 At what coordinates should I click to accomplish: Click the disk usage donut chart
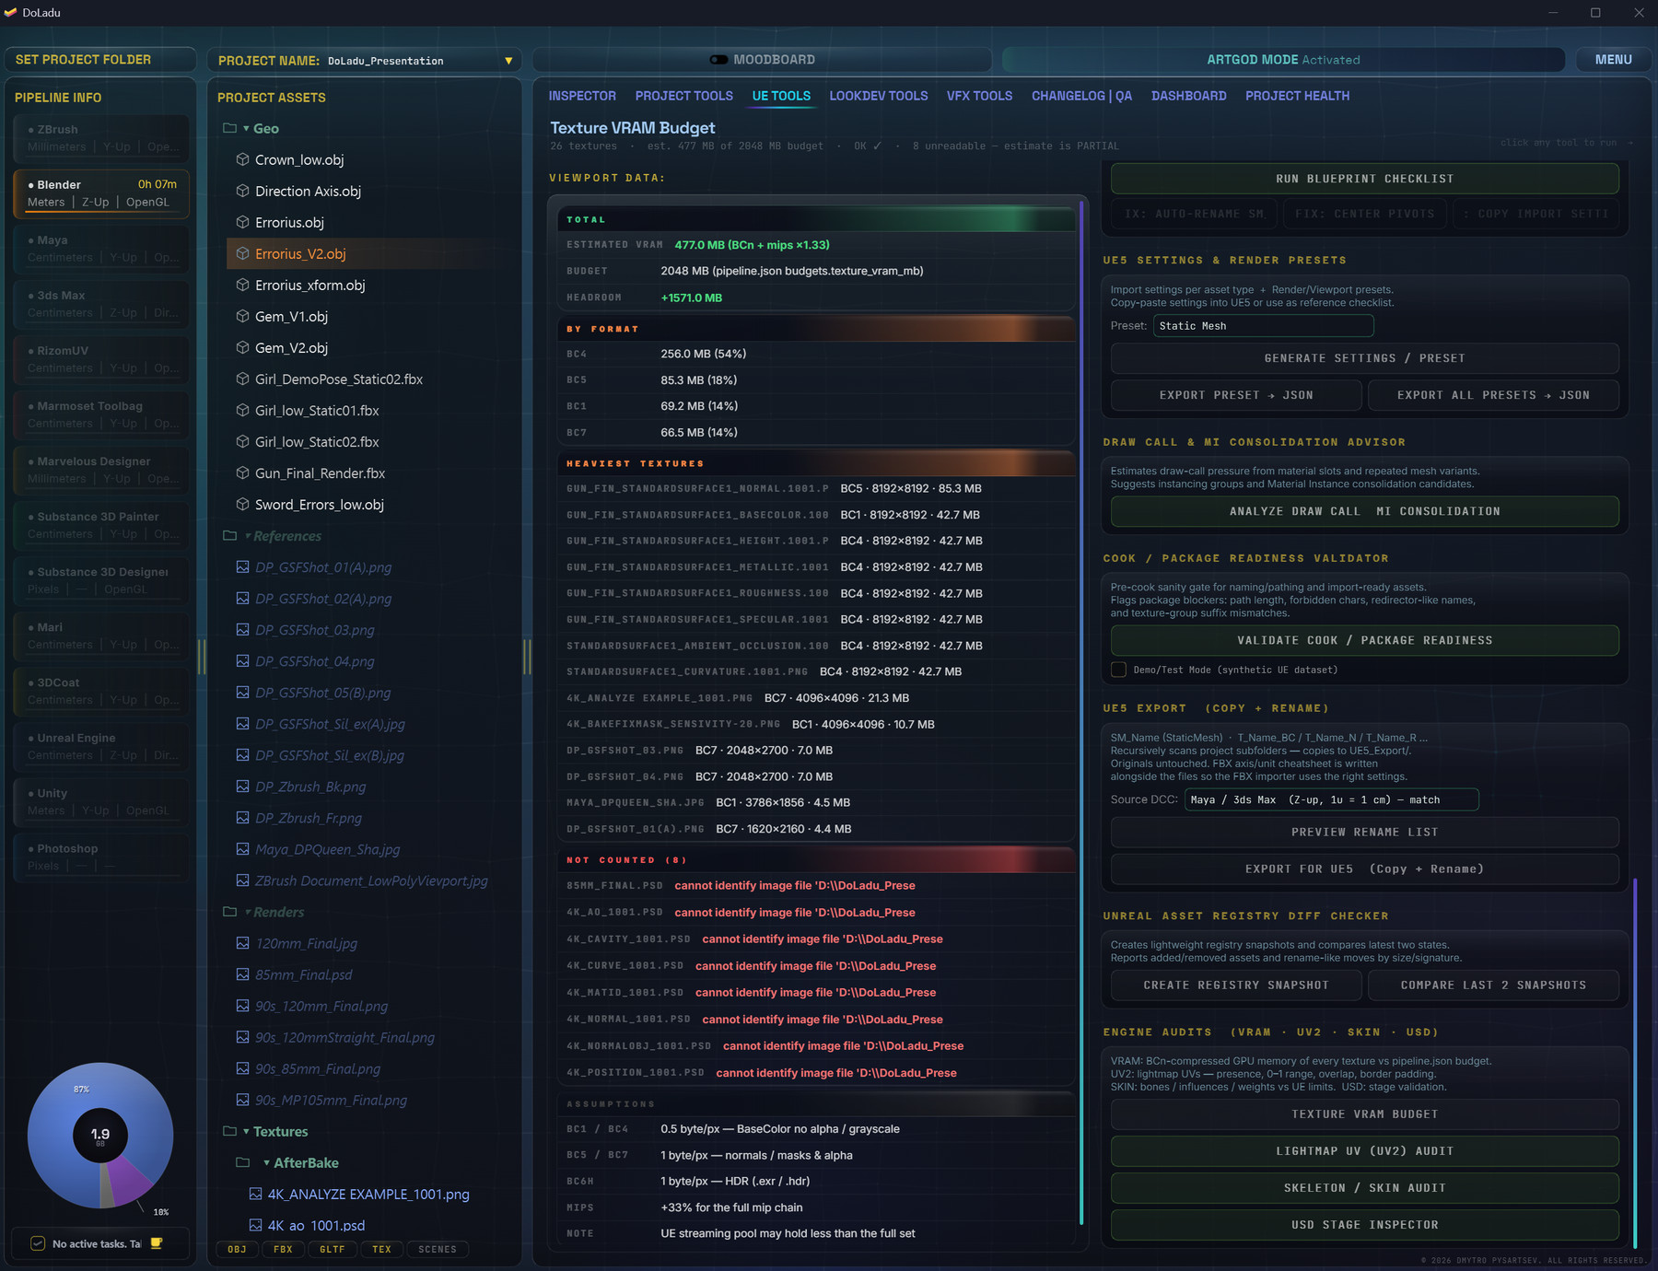(100, 1135)
